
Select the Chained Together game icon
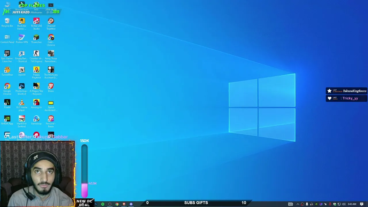(51, 24)
